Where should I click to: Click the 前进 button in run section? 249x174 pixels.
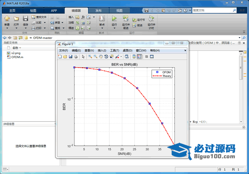coord(138,25)
